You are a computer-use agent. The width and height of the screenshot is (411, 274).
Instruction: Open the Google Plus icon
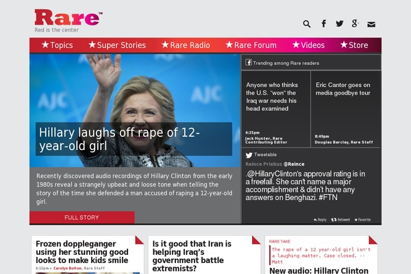point(355,23)
